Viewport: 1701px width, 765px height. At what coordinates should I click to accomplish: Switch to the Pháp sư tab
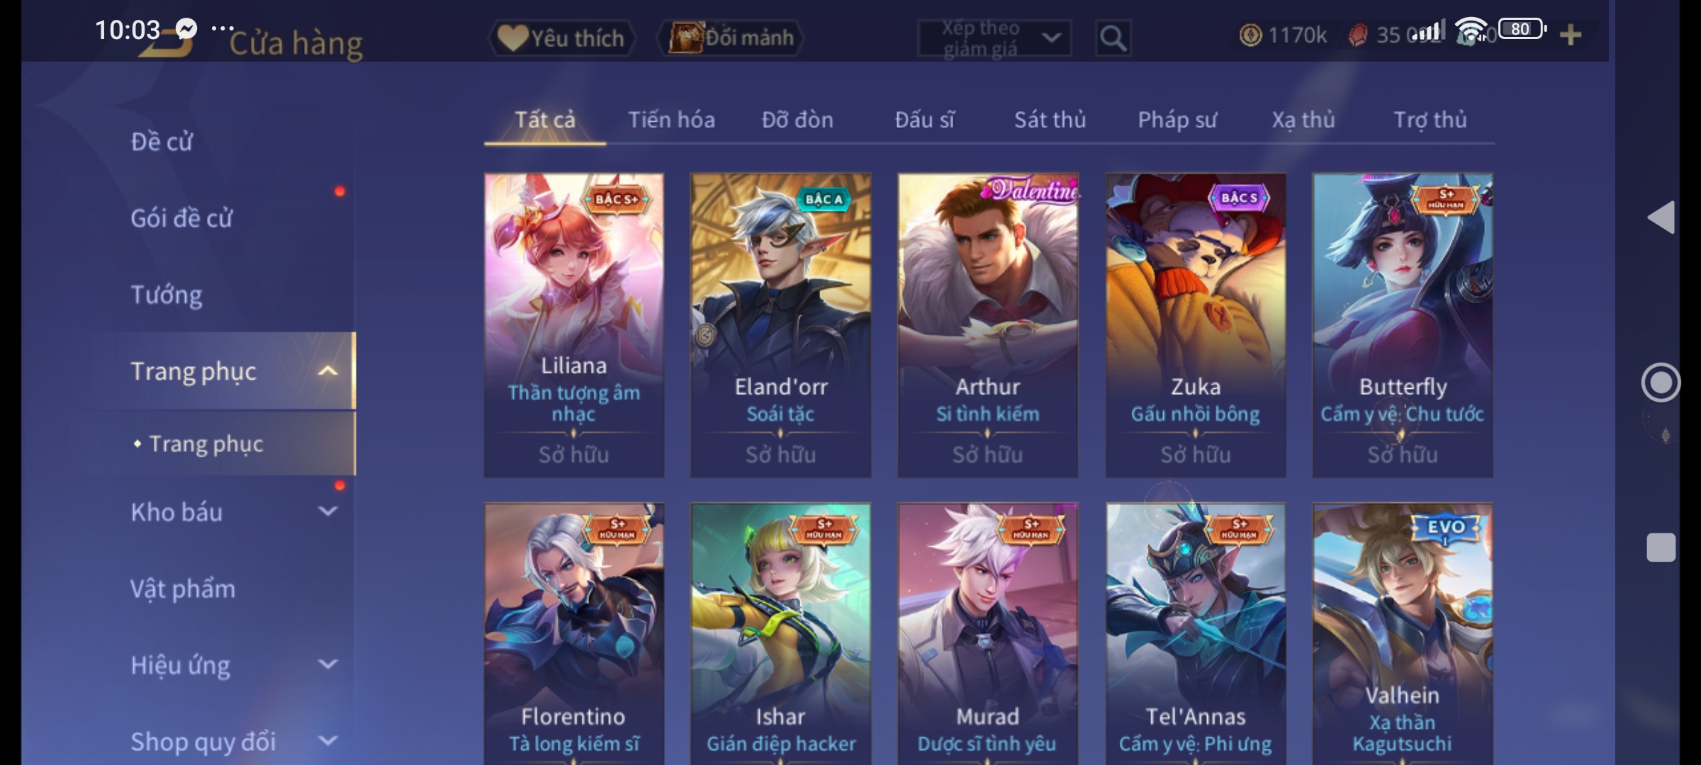(1177, 120)
